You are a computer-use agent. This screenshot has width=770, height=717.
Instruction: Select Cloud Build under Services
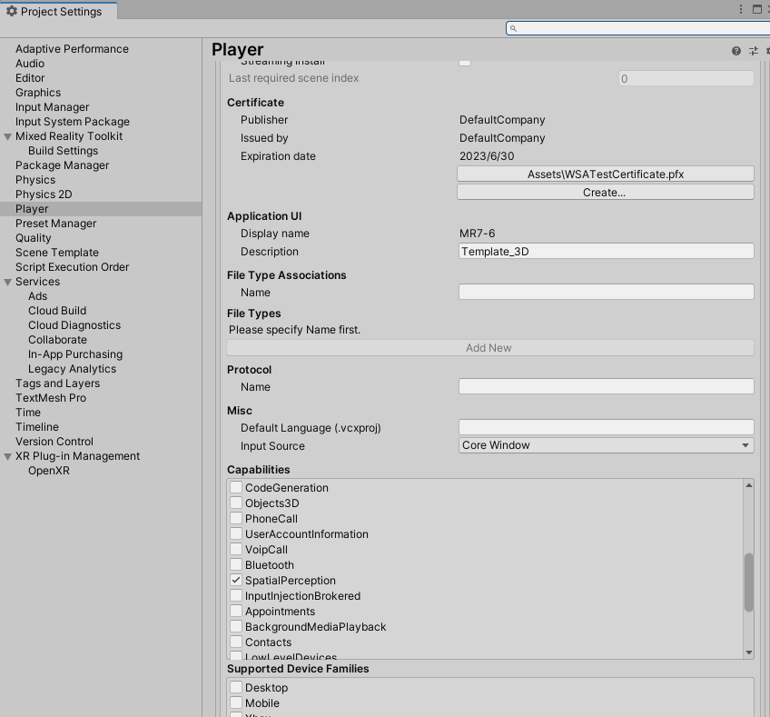[57, 311]
